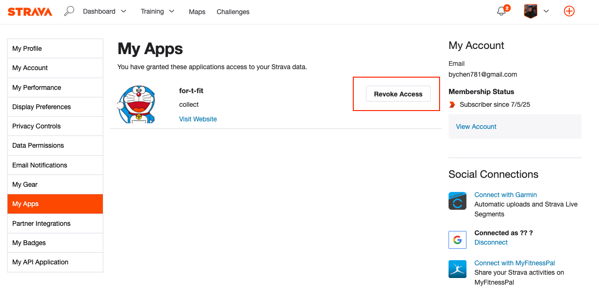Open My API Application in sidebar
This screenshot has width=599, height=302.
coord(55,262)
